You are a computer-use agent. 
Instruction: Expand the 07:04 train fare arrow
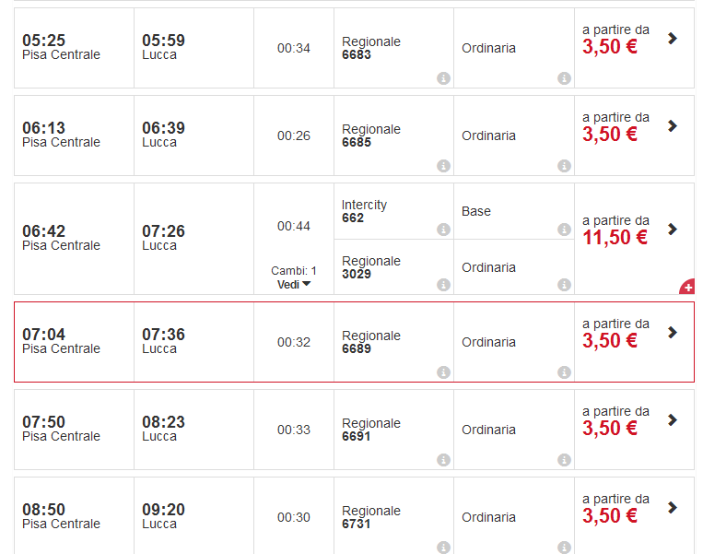[x=672, y=333]
